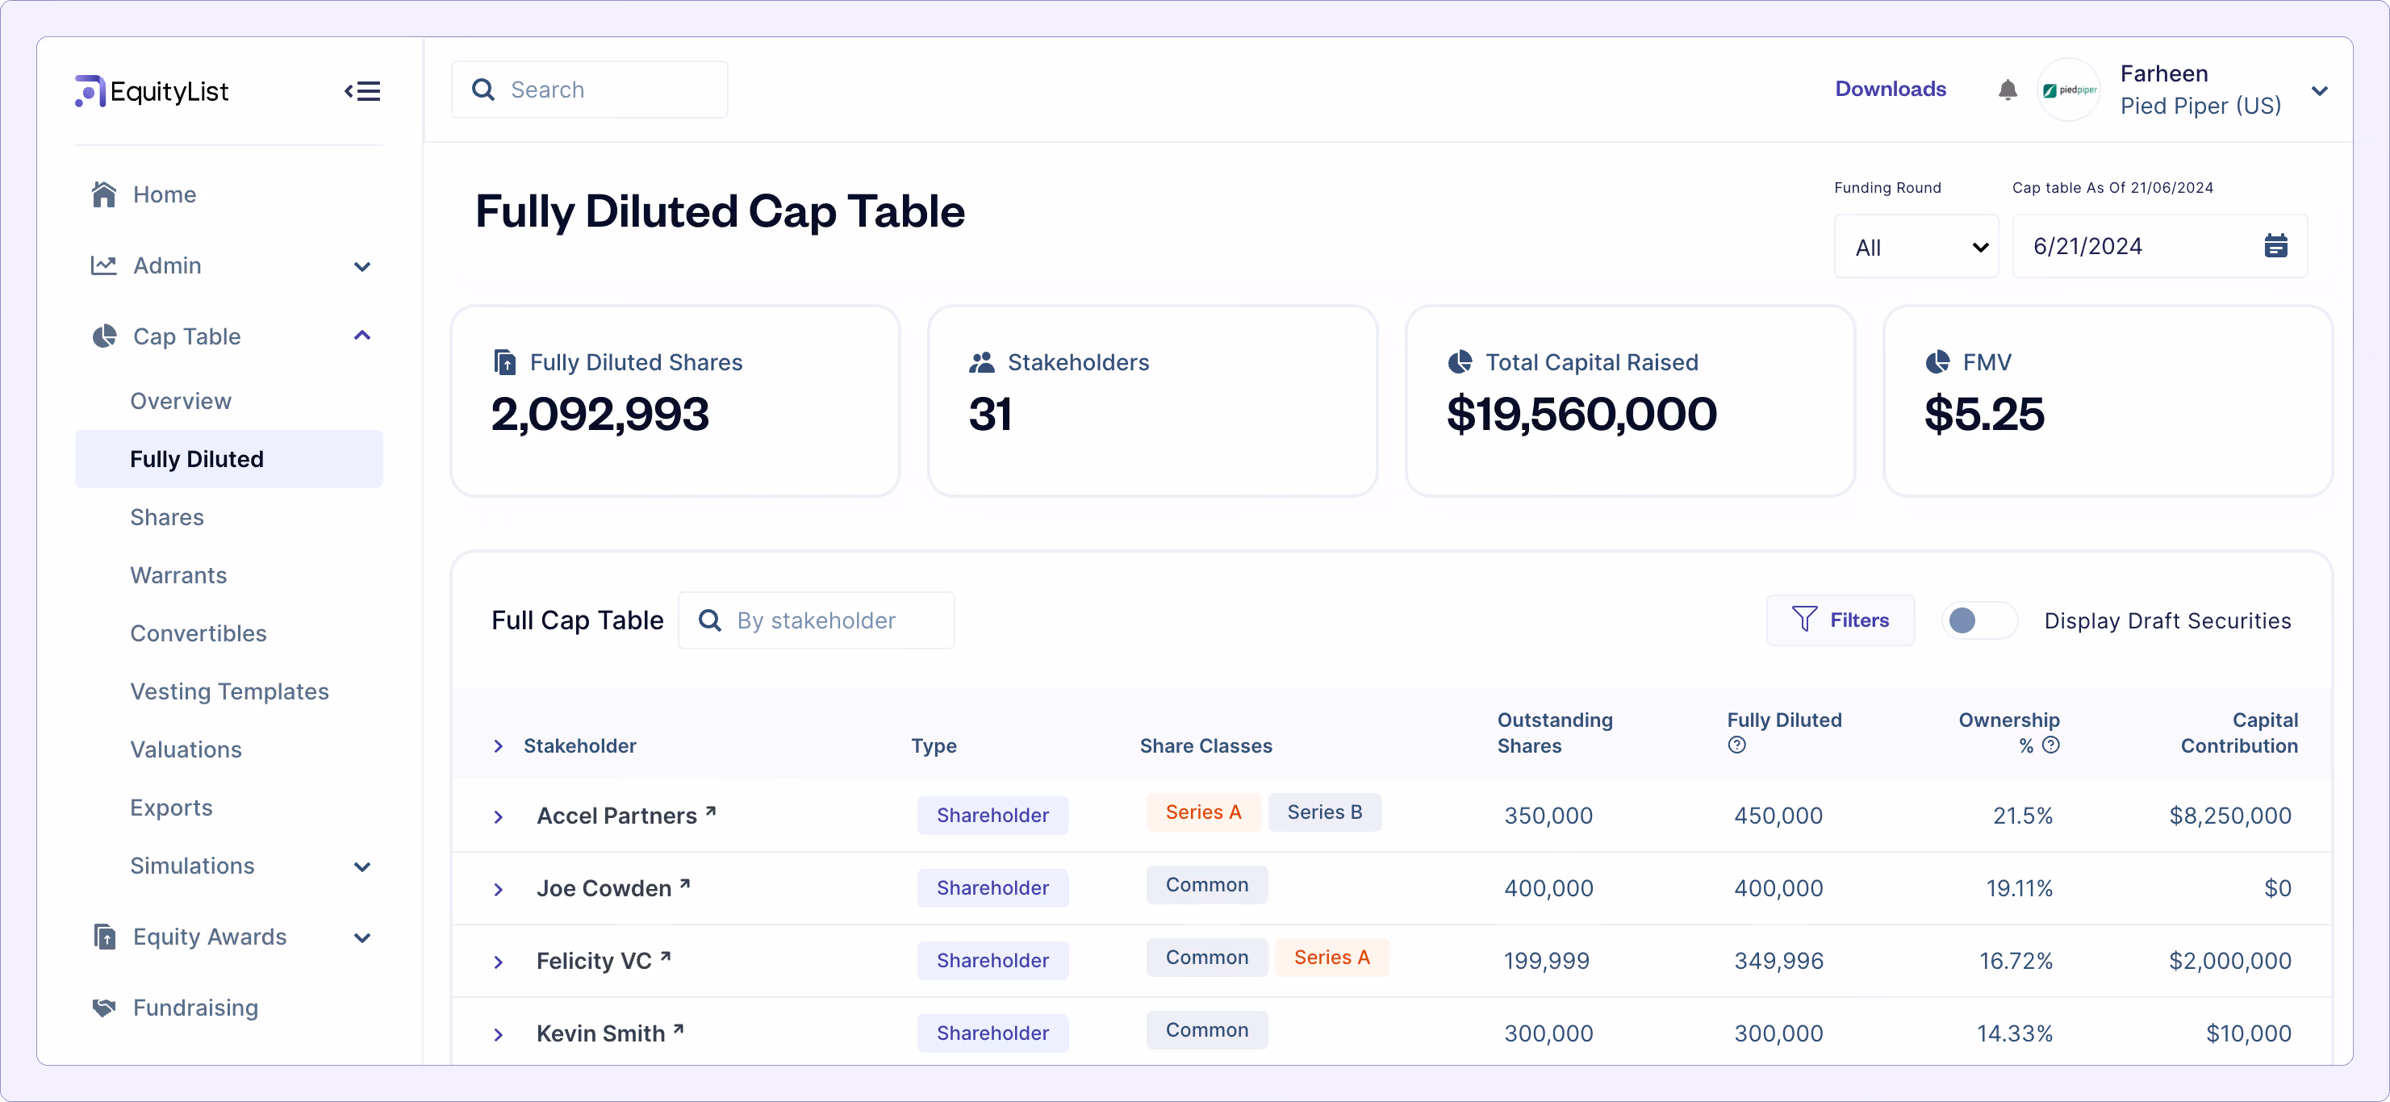Open Joe Cowden external link arrow
The height and width of the screenshot is (1102, 2390).
[685, 884]
